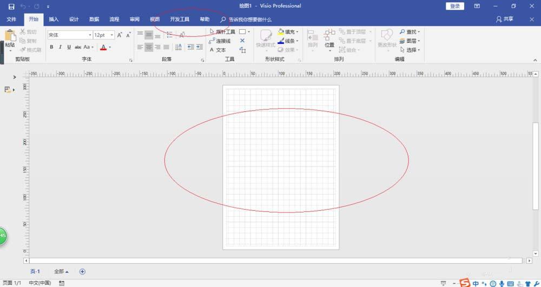The image size is (541, 287).
Task: Select the 指针工具 pointer tool
Action: pos(222,32)
